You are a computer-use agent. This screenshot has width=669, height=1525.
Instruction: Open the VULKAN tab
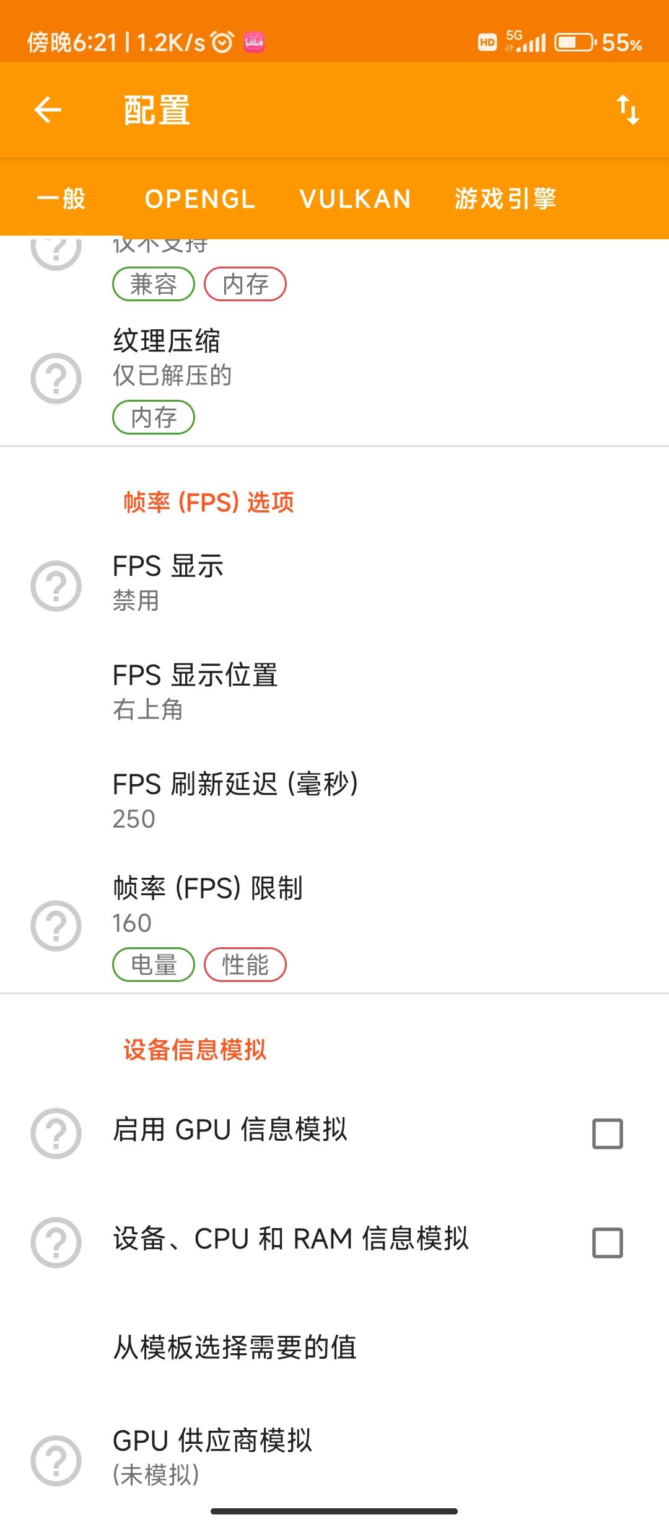click(x=355, y=199)
